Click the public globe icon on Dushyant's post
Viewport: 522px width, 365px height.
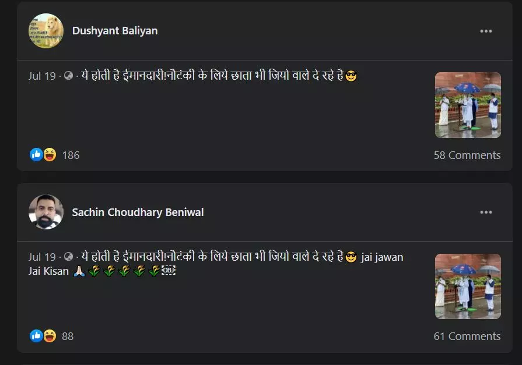pyautogui.click(x=69, y=76)
